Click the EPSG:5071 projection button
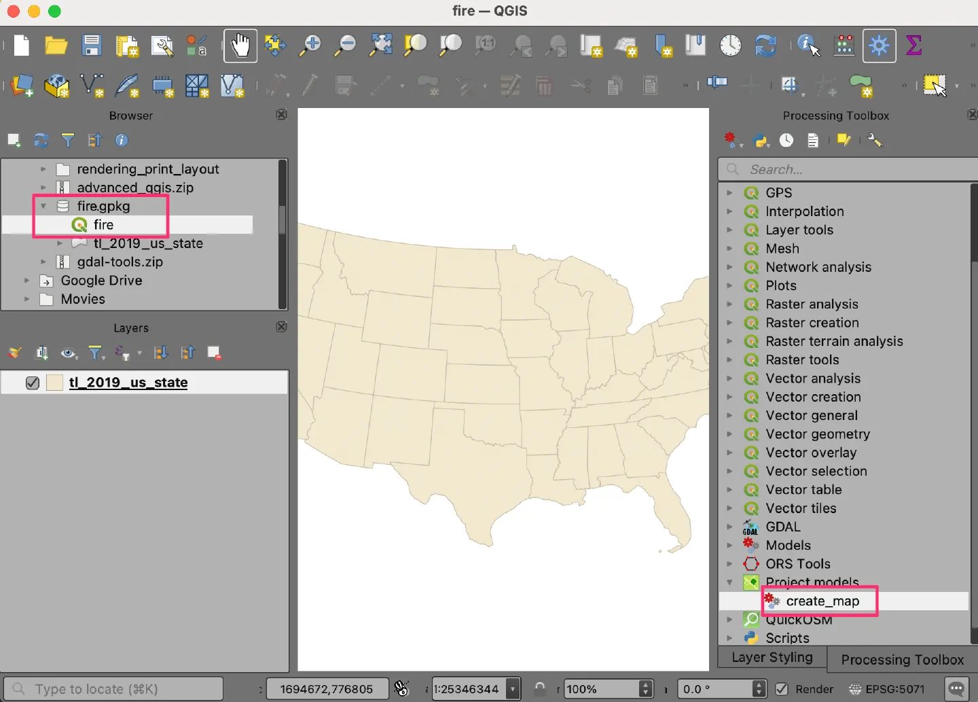The width and height of the screenshot is (978, 702). (886, 689)
